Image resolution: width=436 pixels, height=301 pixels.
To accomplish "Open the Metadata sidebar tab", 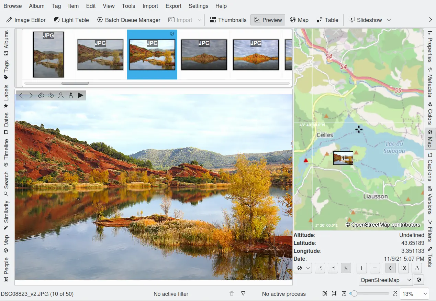I will click(x=430, y=83).
